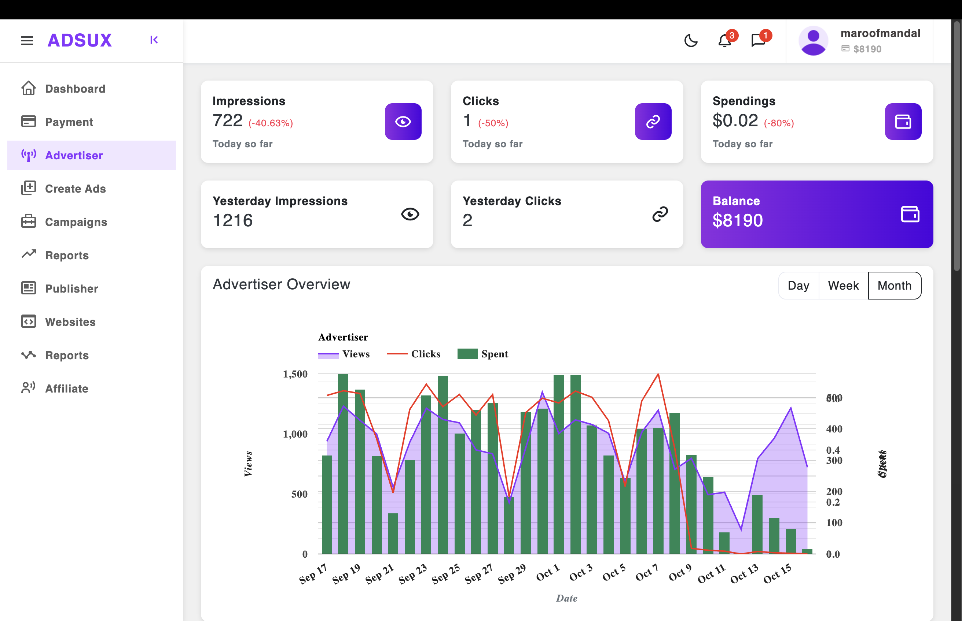Click the Balance card wallet icon

tap(910, 214)
